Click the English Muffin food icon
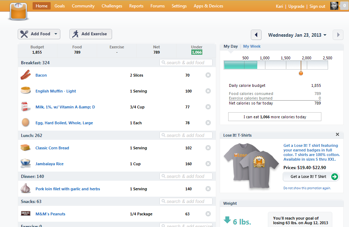Viewport: 349px width, 227px height. (26, 90)
